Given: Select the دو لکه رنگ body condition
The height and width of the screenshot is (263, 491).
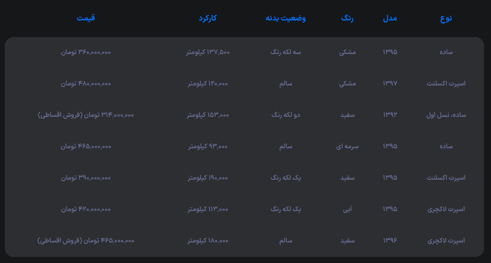Looking at the screenshot, I should (x=285, y=115).
